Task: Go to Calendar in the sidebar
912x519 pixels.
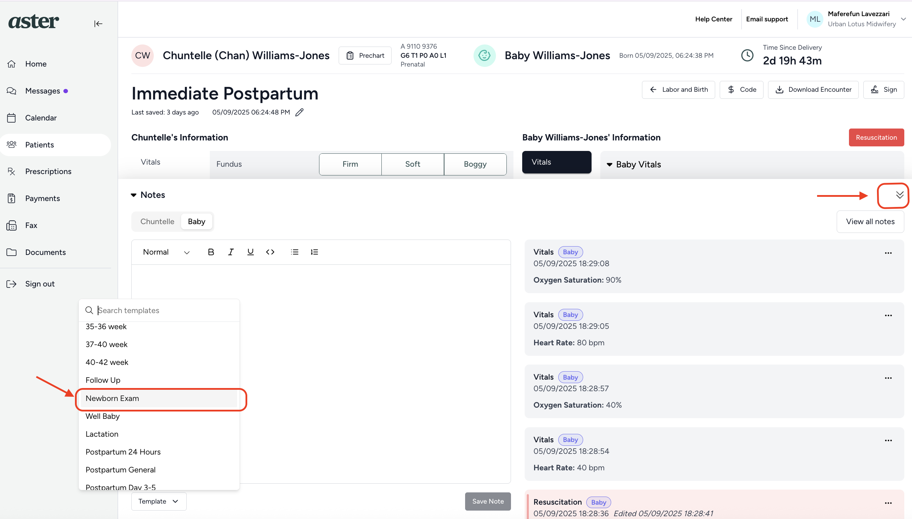Action: pos(41,118)
